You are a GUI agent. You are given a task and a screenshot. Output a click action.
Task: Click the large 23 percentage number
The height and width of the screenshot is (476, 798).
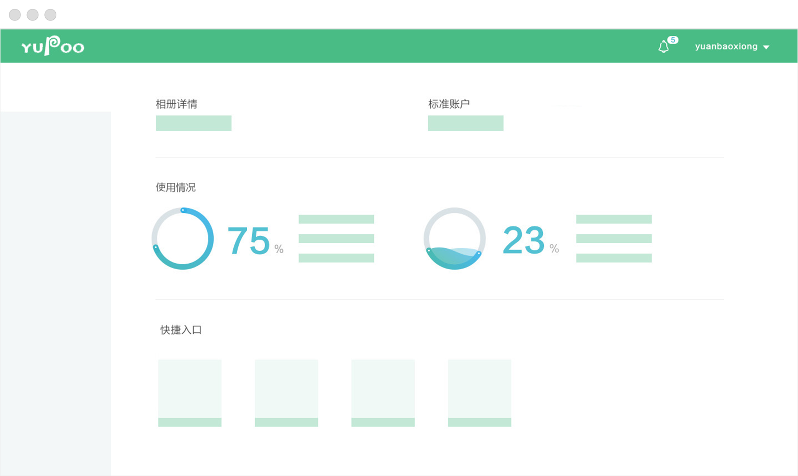524,240
